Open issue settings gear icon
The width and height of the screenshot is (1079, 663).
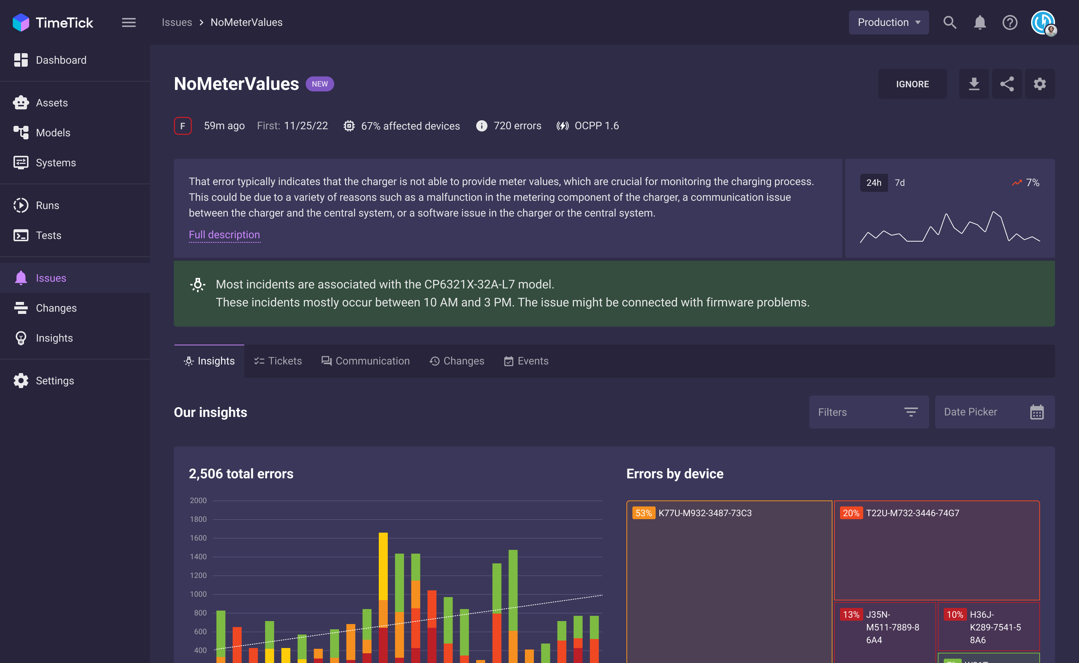(x=1040, y=84)
